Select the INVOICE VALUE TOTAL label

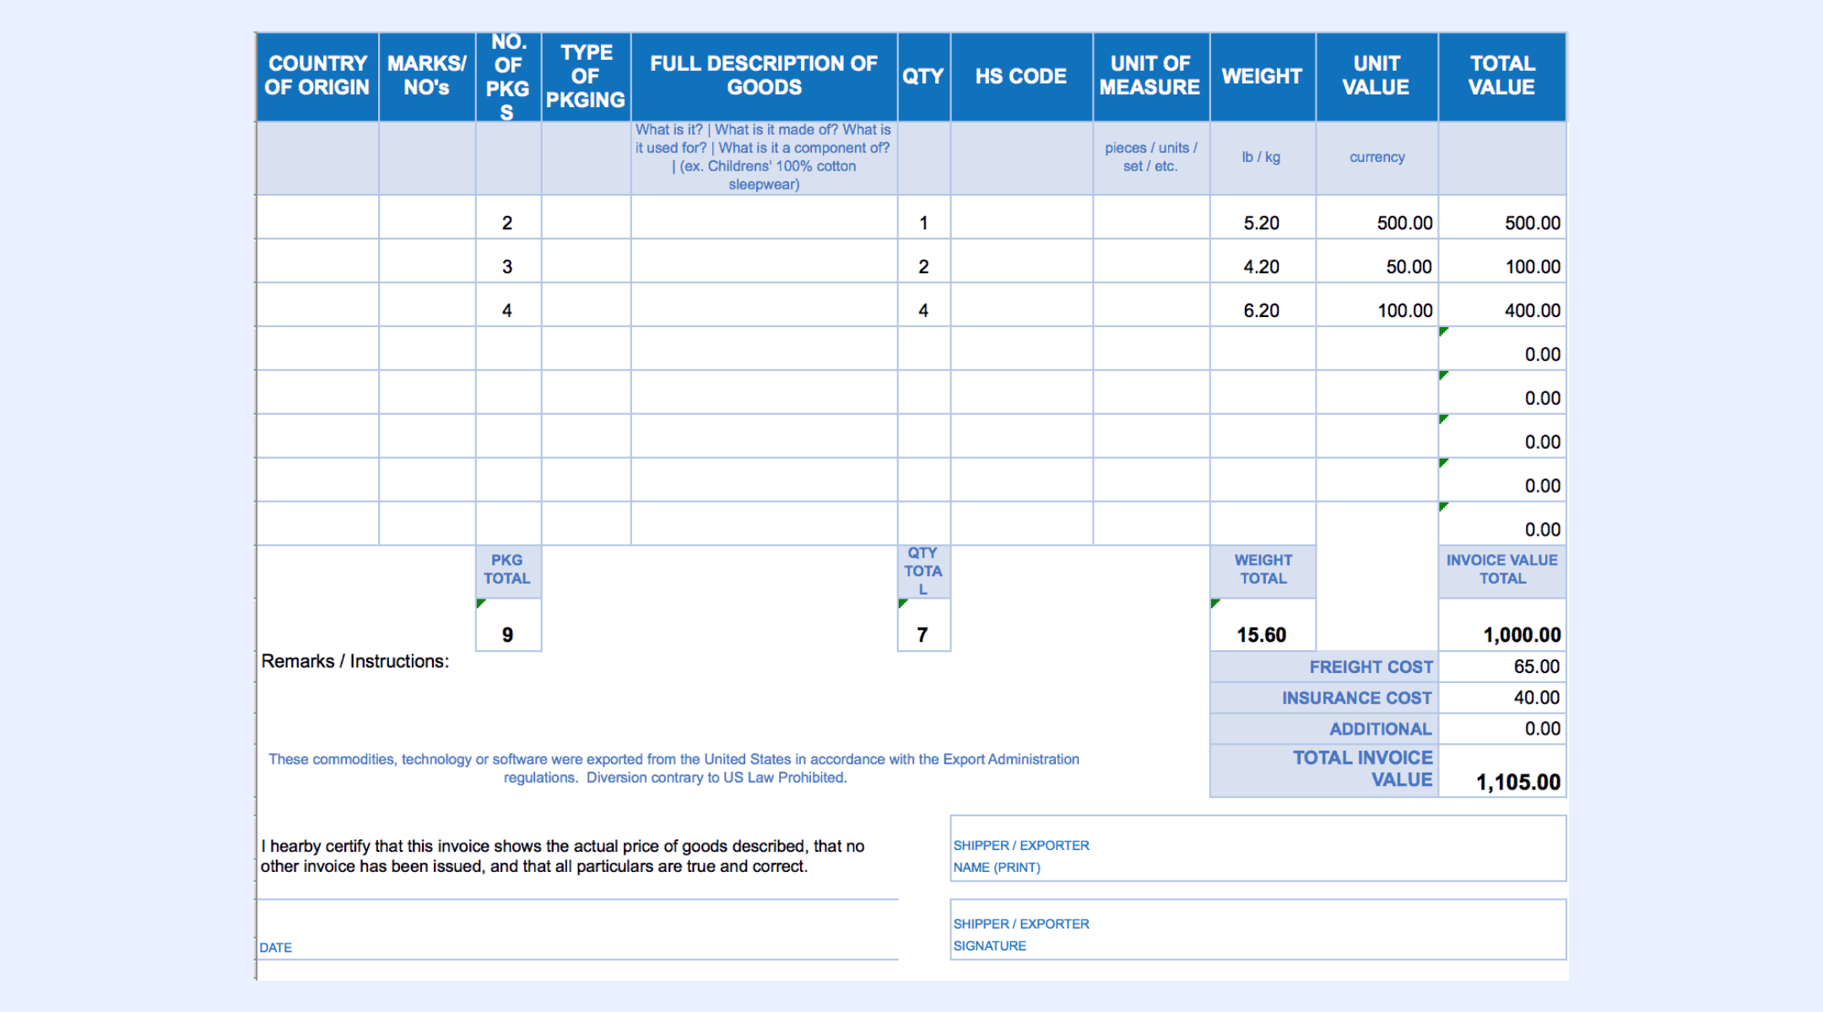(x=1502, y=571)
